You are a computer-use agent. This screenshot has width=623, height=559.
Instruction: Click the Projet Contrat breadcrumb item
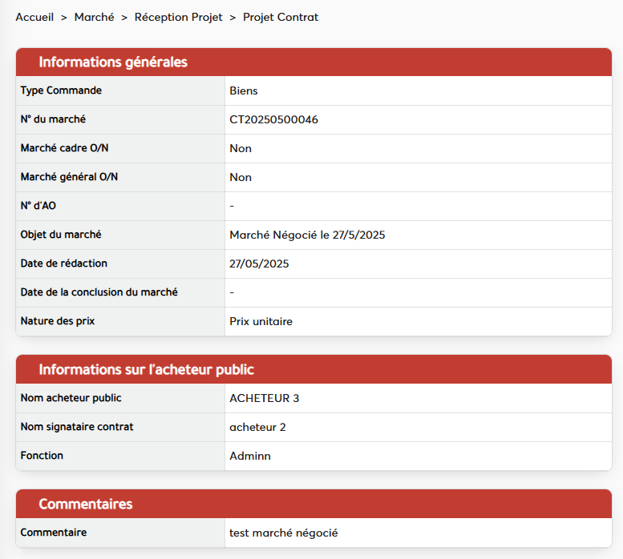[280, 17]
